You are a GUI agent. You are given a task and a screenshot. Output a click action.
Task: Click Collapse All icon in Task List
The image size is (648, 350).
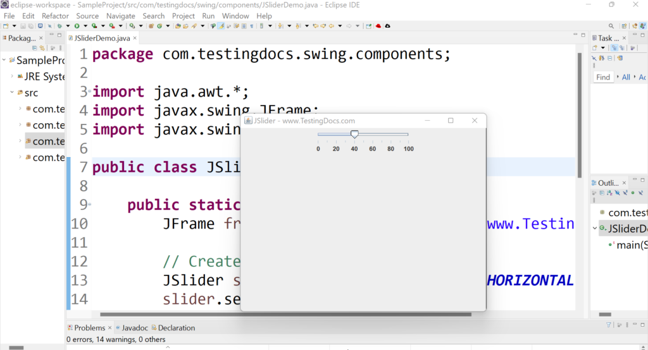point(609,58)
